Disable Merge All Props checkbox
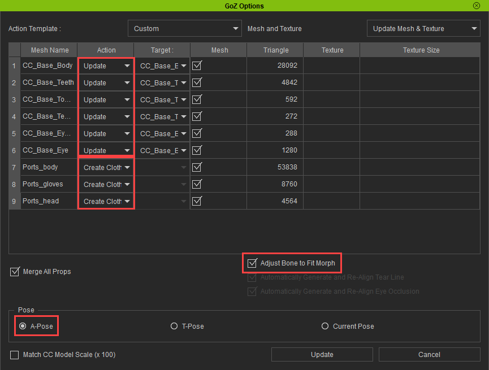Screen dimensions: 489x370 [x=15, y=272]
